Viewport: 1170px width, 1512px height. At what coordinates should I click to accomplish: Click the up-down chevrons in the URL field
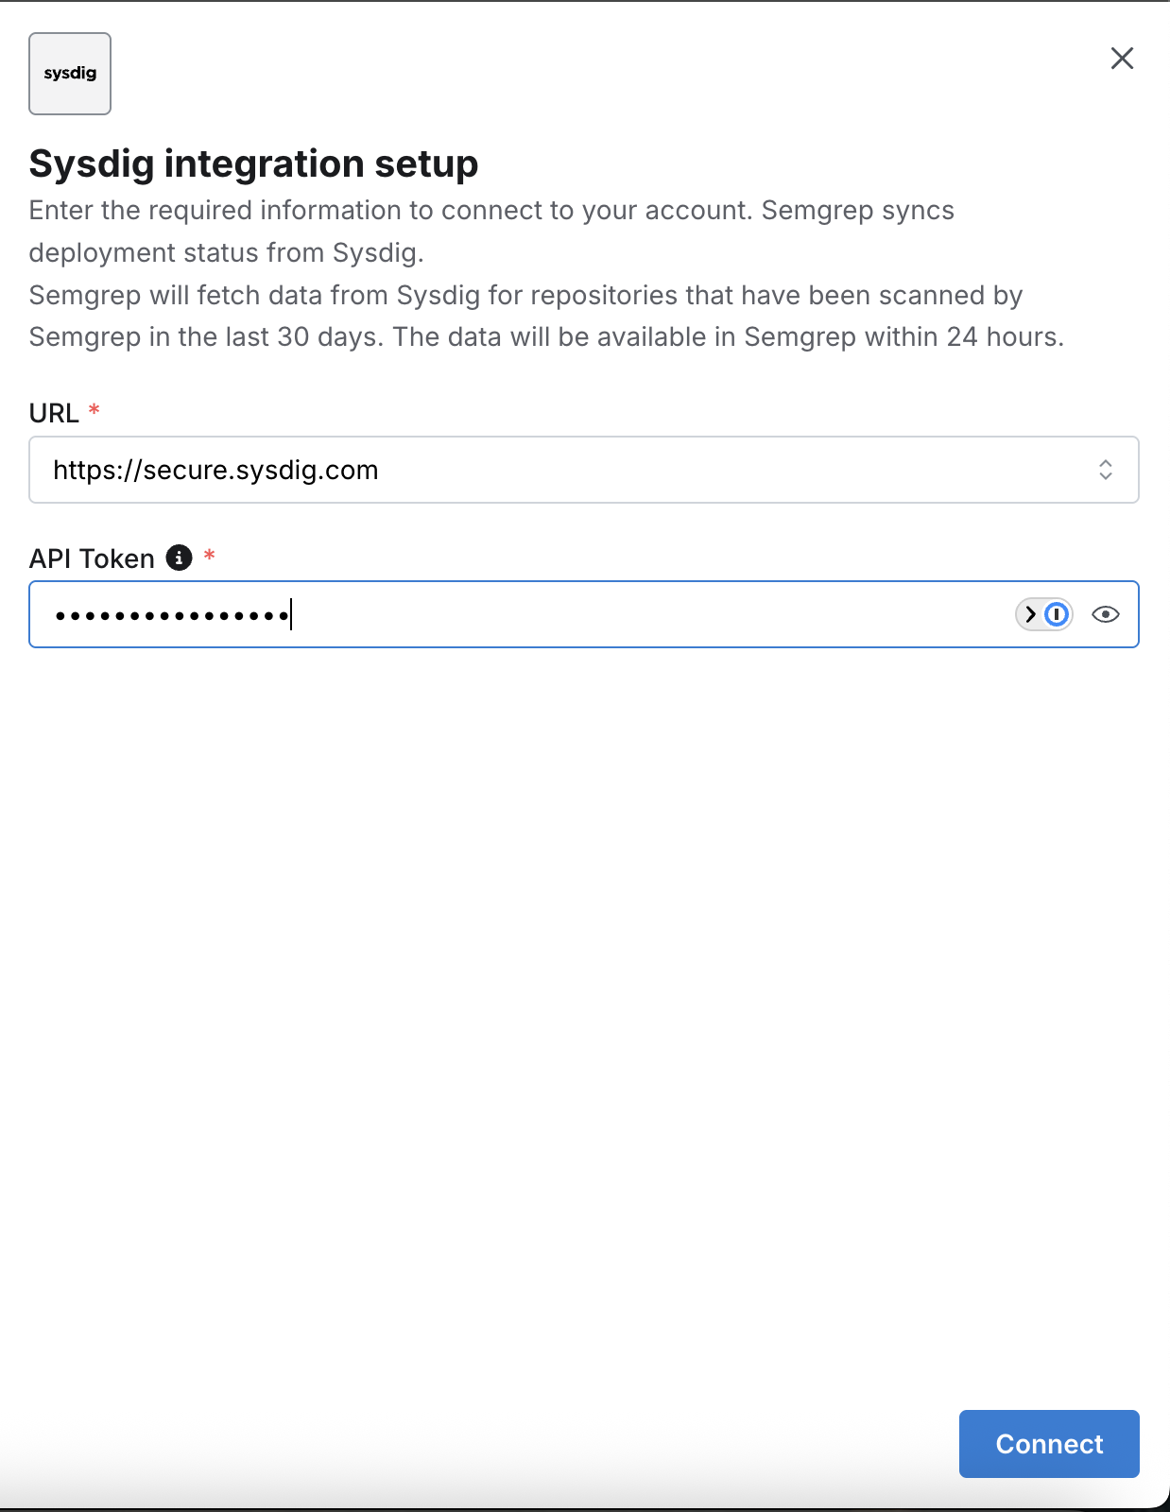(x=1106, y=470)
